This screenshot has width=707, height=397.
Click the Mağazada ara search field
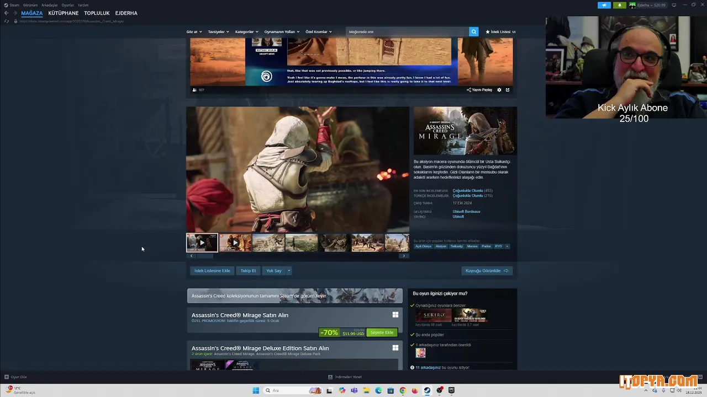407,32
